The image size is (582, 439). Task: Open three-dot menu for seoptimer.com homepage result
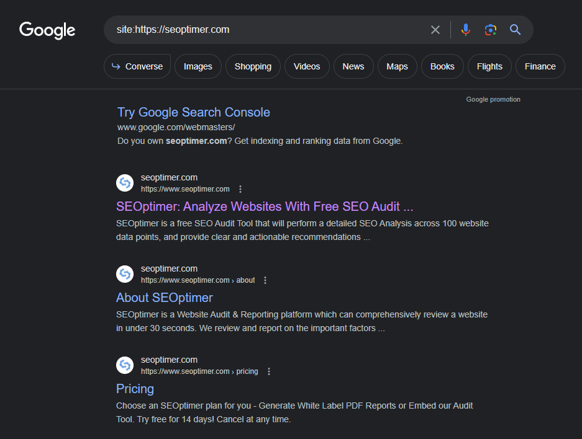[241, 189]
